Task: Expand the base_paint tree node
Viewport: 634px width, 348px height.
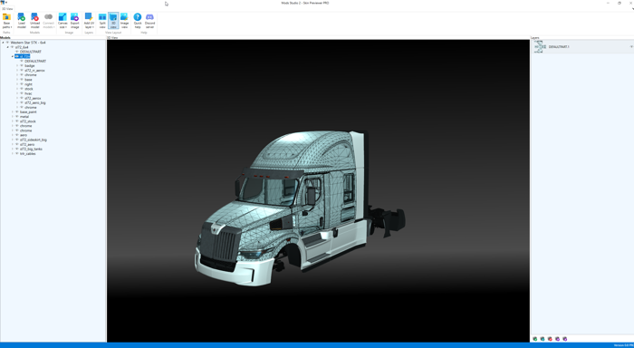Action: coord(13,112)
